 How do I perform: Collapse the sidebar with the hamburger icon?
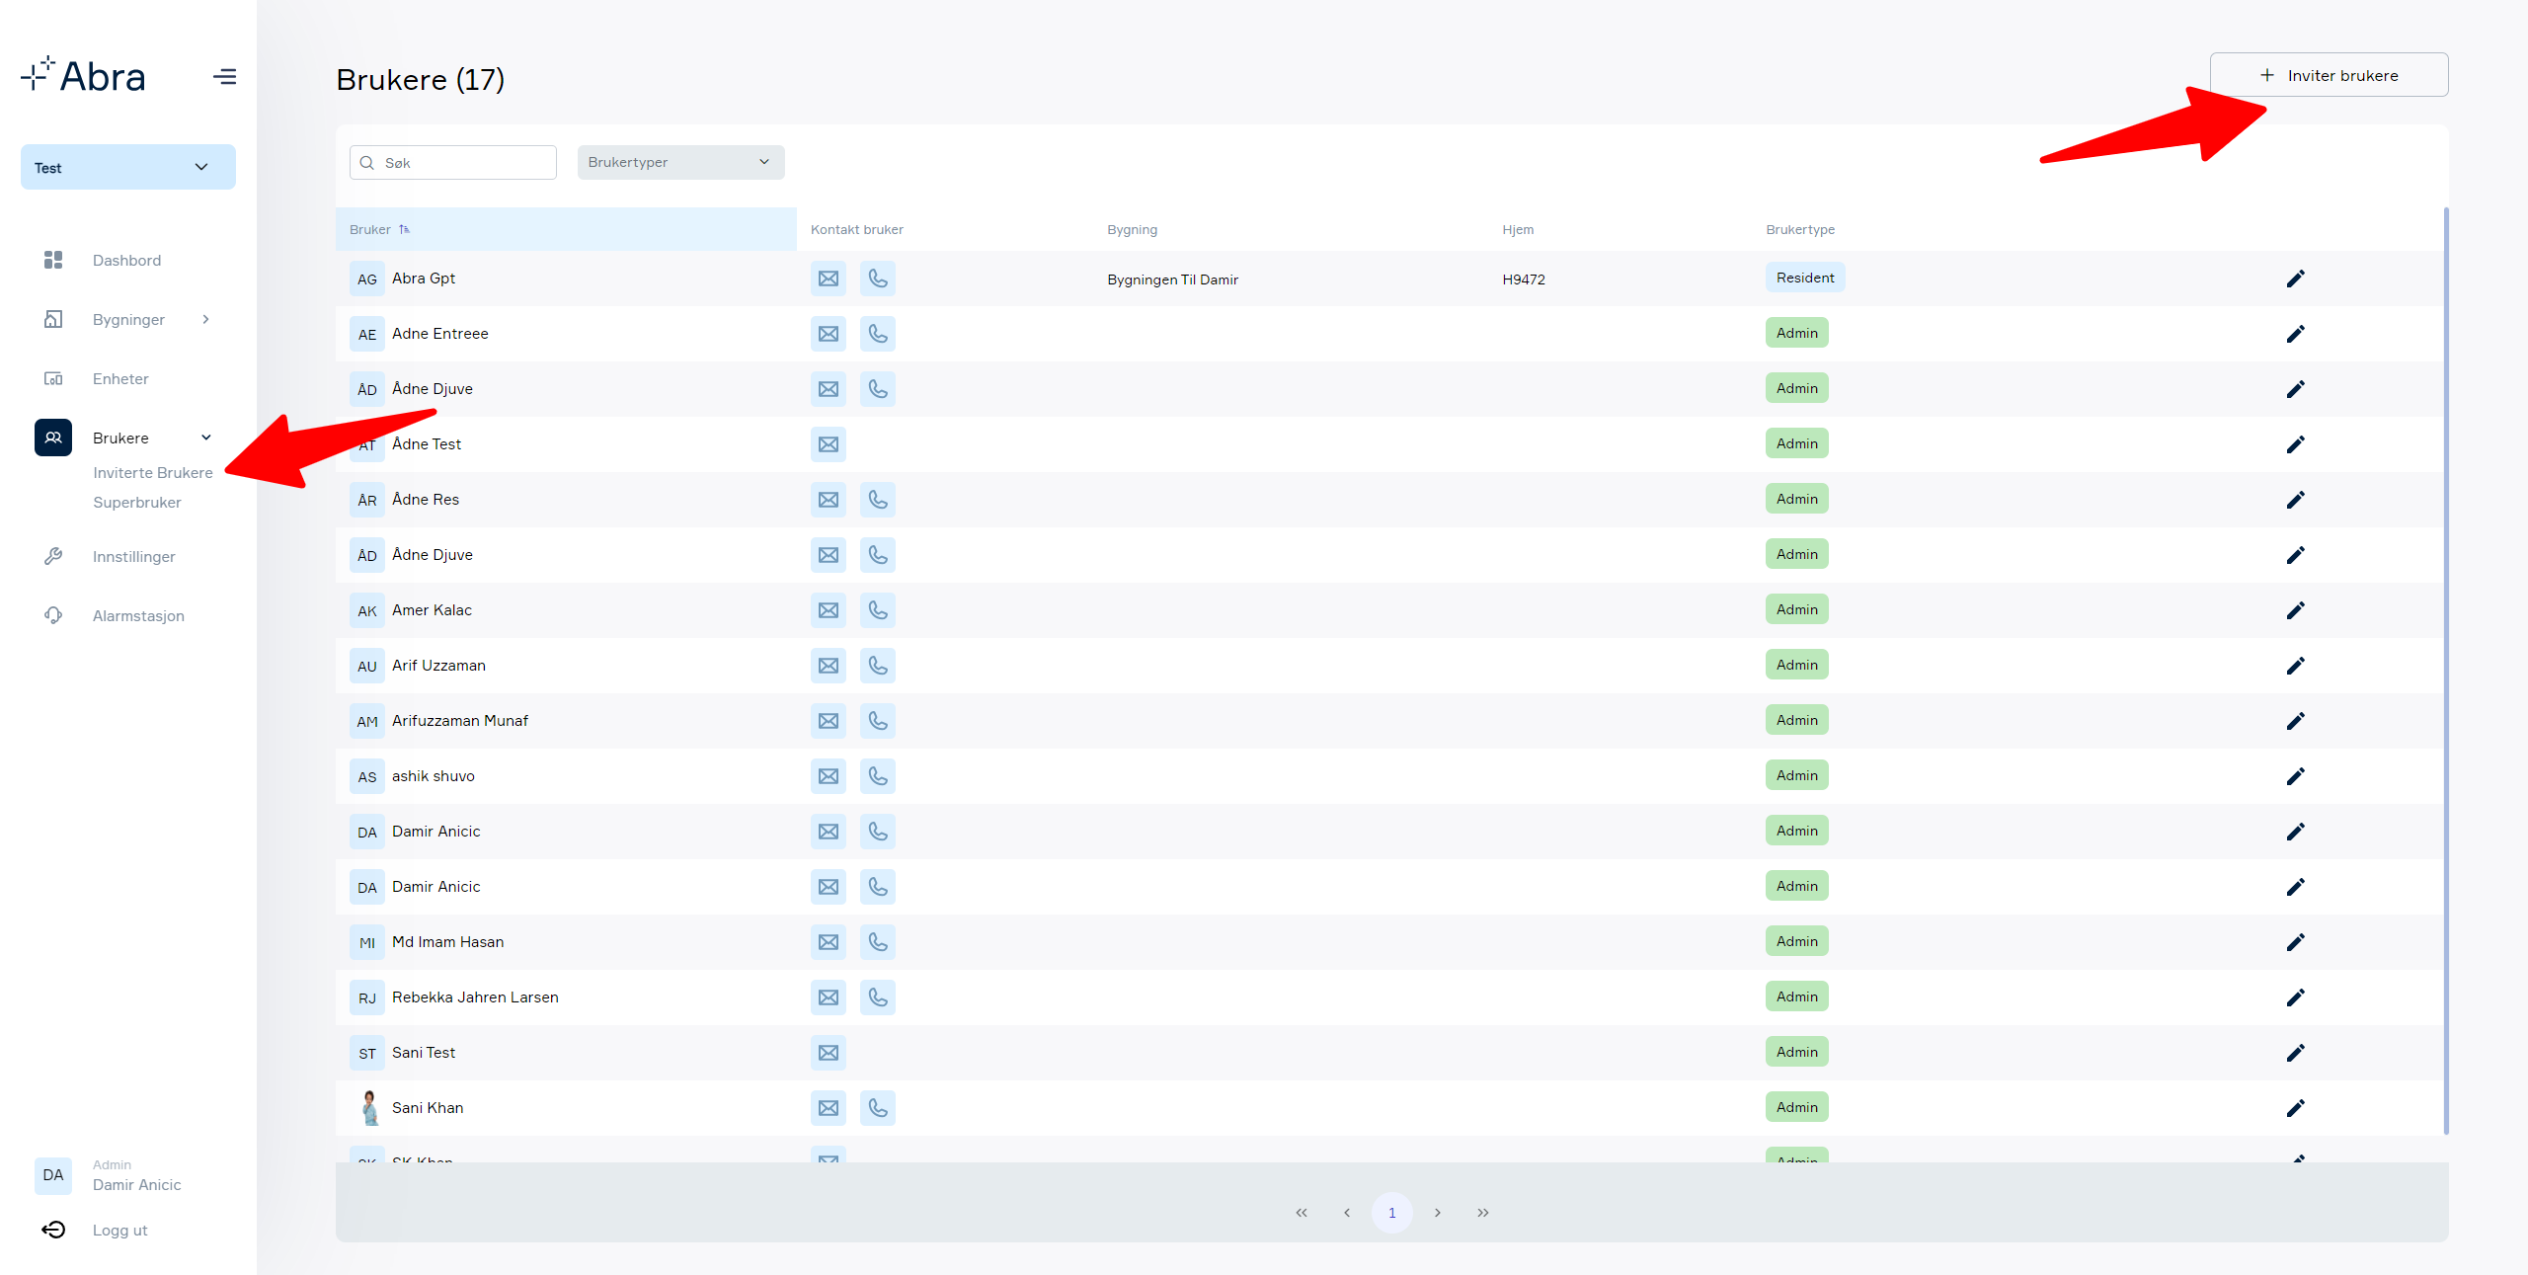224,76
